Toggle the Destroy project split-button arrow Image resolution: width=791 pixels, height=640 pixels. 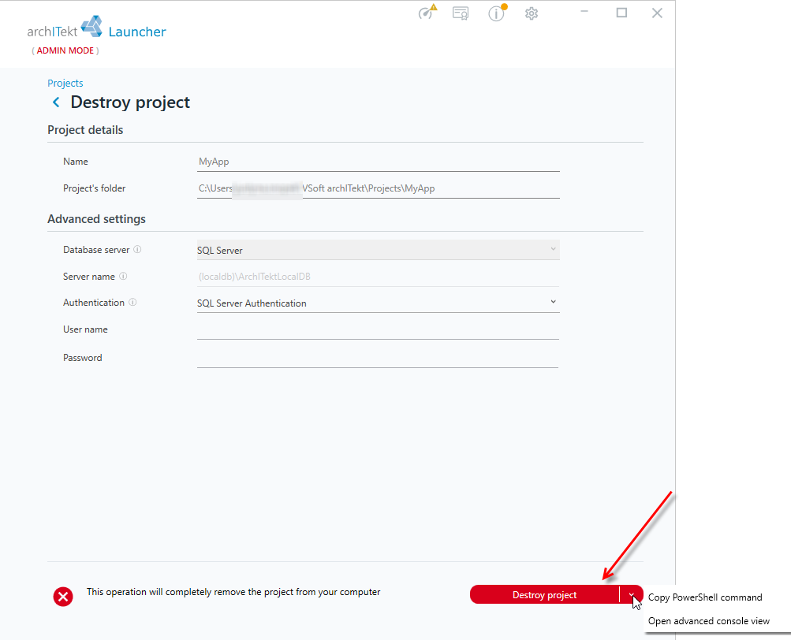pos(632,594)
